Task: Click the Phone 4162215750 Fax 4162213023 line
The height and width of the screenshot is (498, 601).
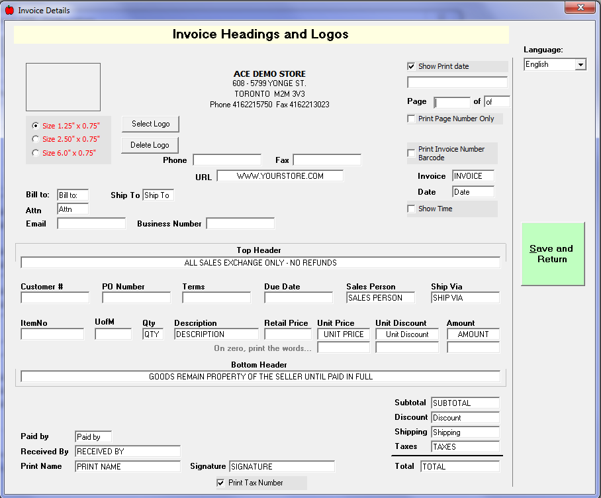Action: coord(269,105)
